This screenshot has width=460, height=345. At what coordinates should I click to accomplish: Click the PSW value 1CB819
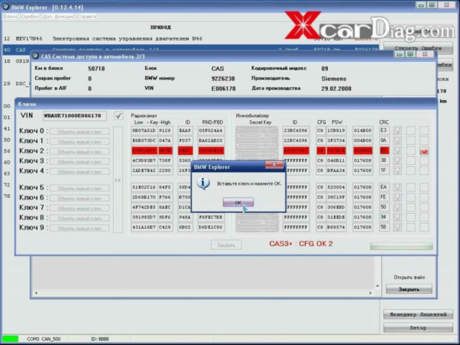click(x=336, y=130)
